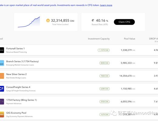
Task: Click the 1754 Factory Bling purple logo
Action: tap(2, 102)
